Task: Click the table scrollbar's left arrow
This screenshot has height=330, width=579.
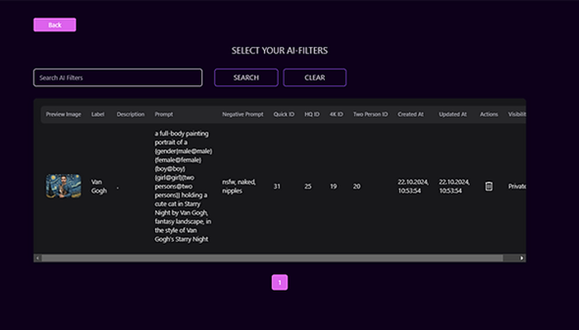Action: coord(37,258)
